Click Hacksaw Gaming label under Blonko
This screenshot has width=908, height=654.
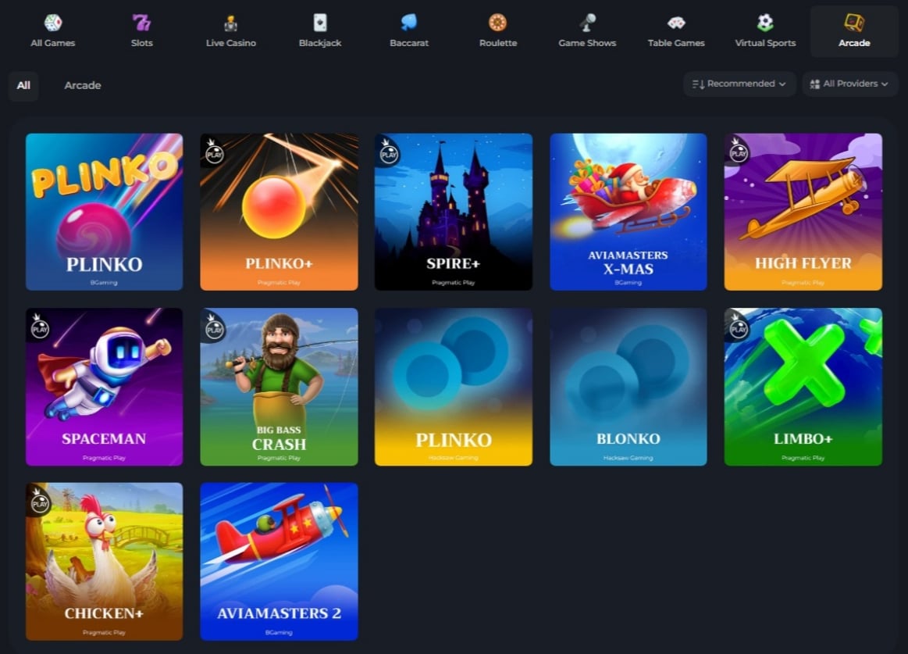click(628, 458)
